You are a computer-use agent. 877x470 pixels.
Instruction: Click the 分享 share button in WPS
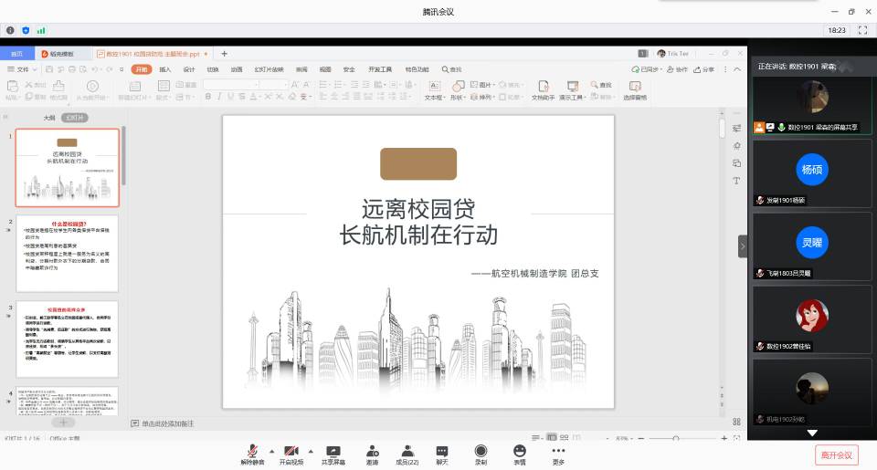[x=705, y=69]
